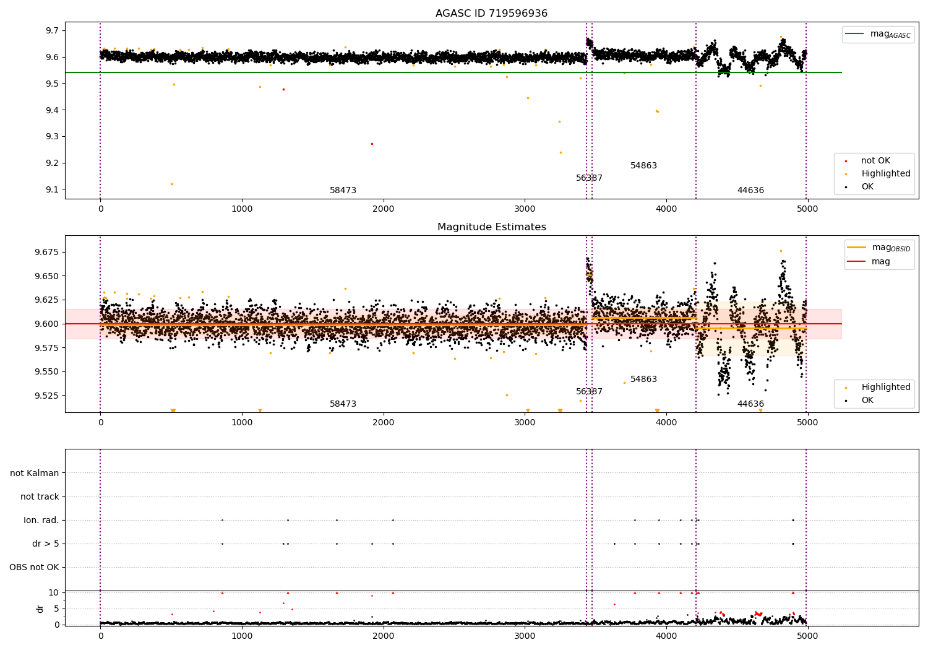Click the 9.650 y-axis tick label
Screen dimensions: 928x650
pyautogui.click(x=47, y=277)
